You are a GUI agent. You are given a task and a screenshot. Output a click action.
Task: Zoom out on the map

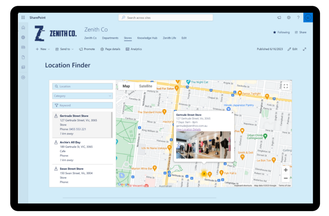[286, 178]
